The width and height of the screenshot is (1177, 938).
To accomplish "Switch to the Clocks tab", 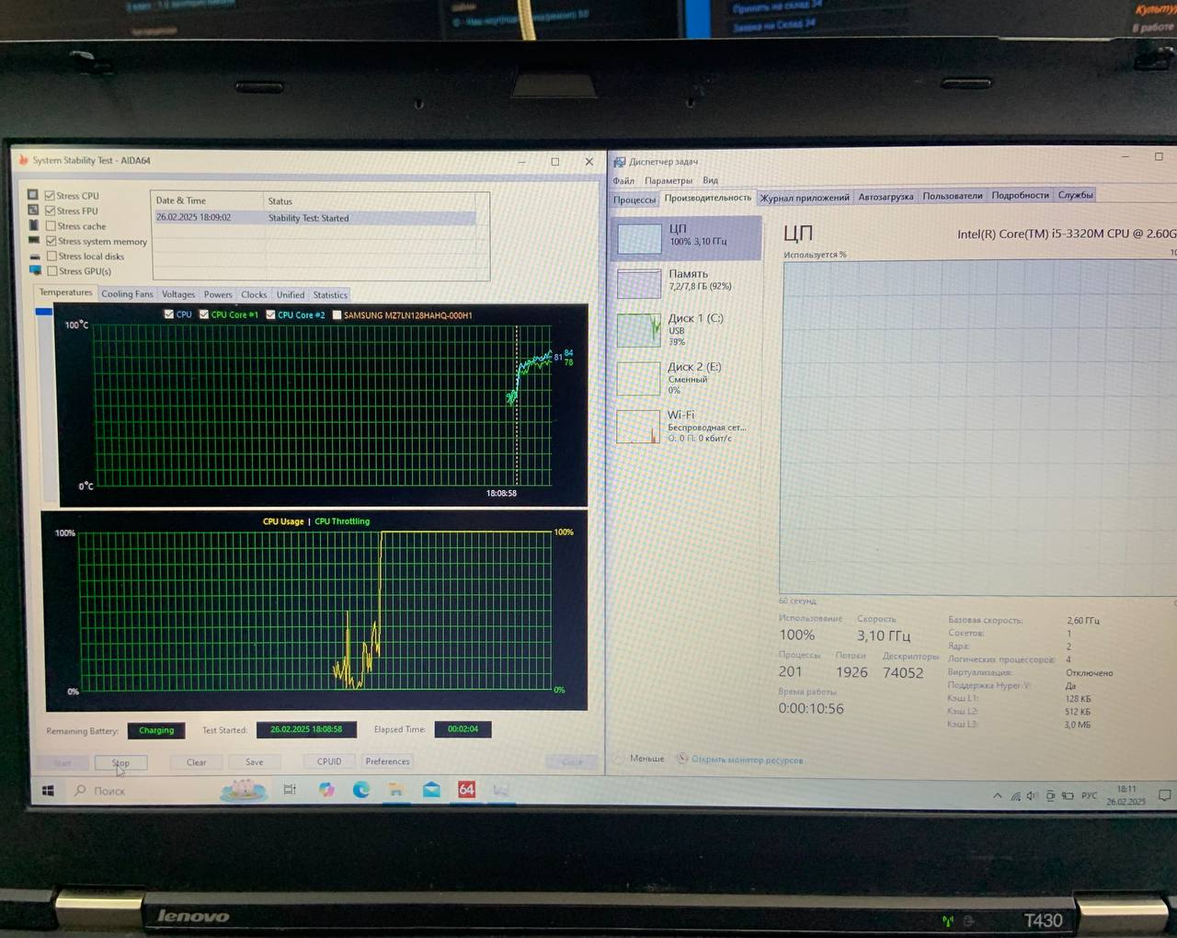I will click(x=254, y=294).
